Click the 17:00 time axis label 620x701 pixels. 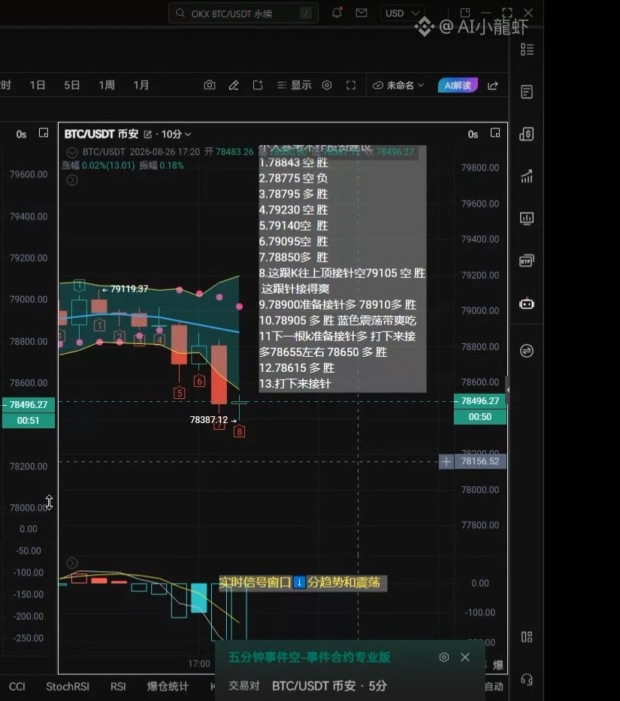[x=199, y=663]
